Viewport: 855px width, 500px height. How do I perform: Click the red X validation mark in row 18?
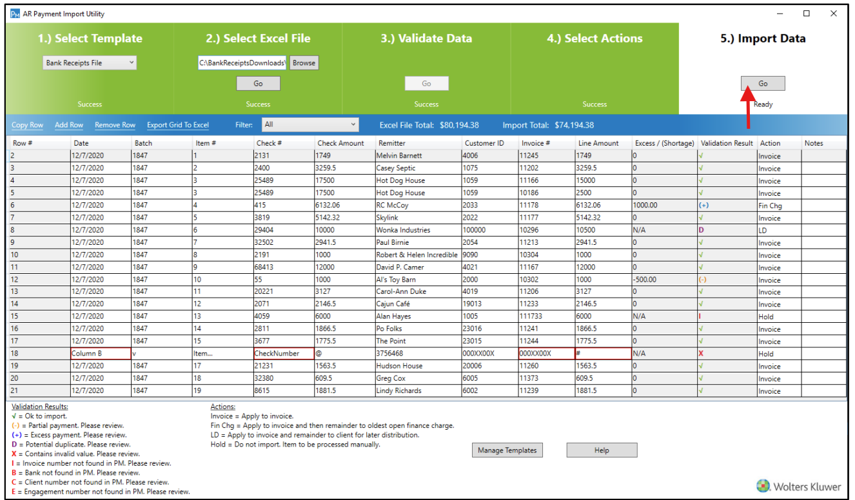pos(702,354)
